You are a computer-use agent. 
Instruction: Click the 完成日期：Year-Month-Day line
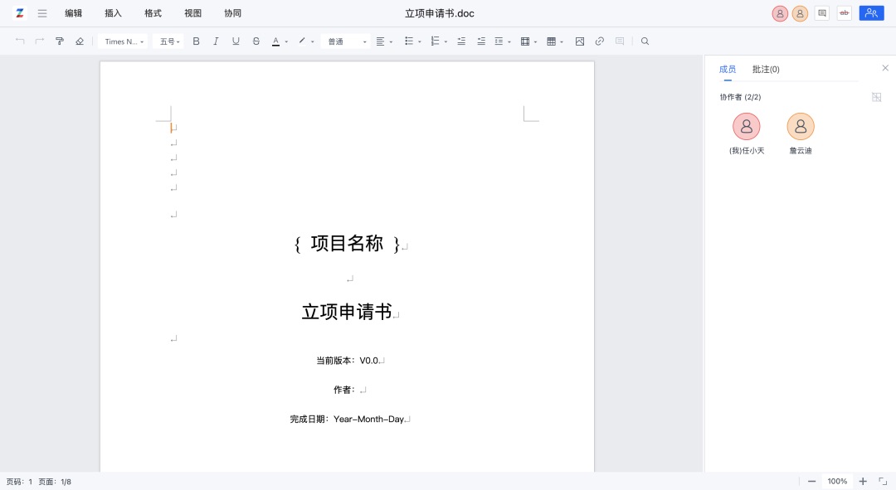(348, 419)
